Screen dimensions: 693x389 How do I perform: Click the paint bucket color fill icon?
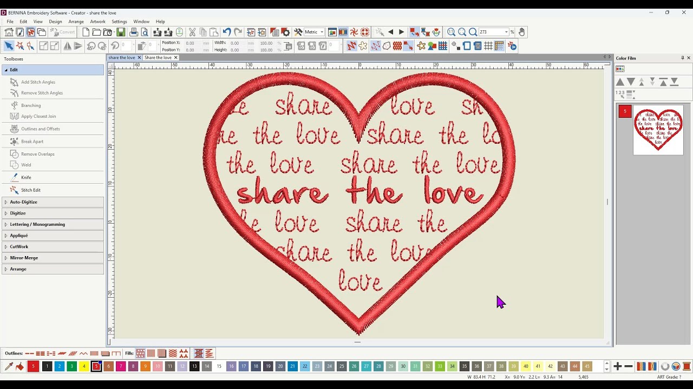pyautogui.click(x=20, y=366)
